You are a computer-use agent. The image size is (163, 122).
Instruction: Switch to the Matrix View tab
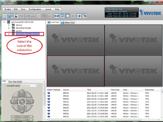[68, 23]
